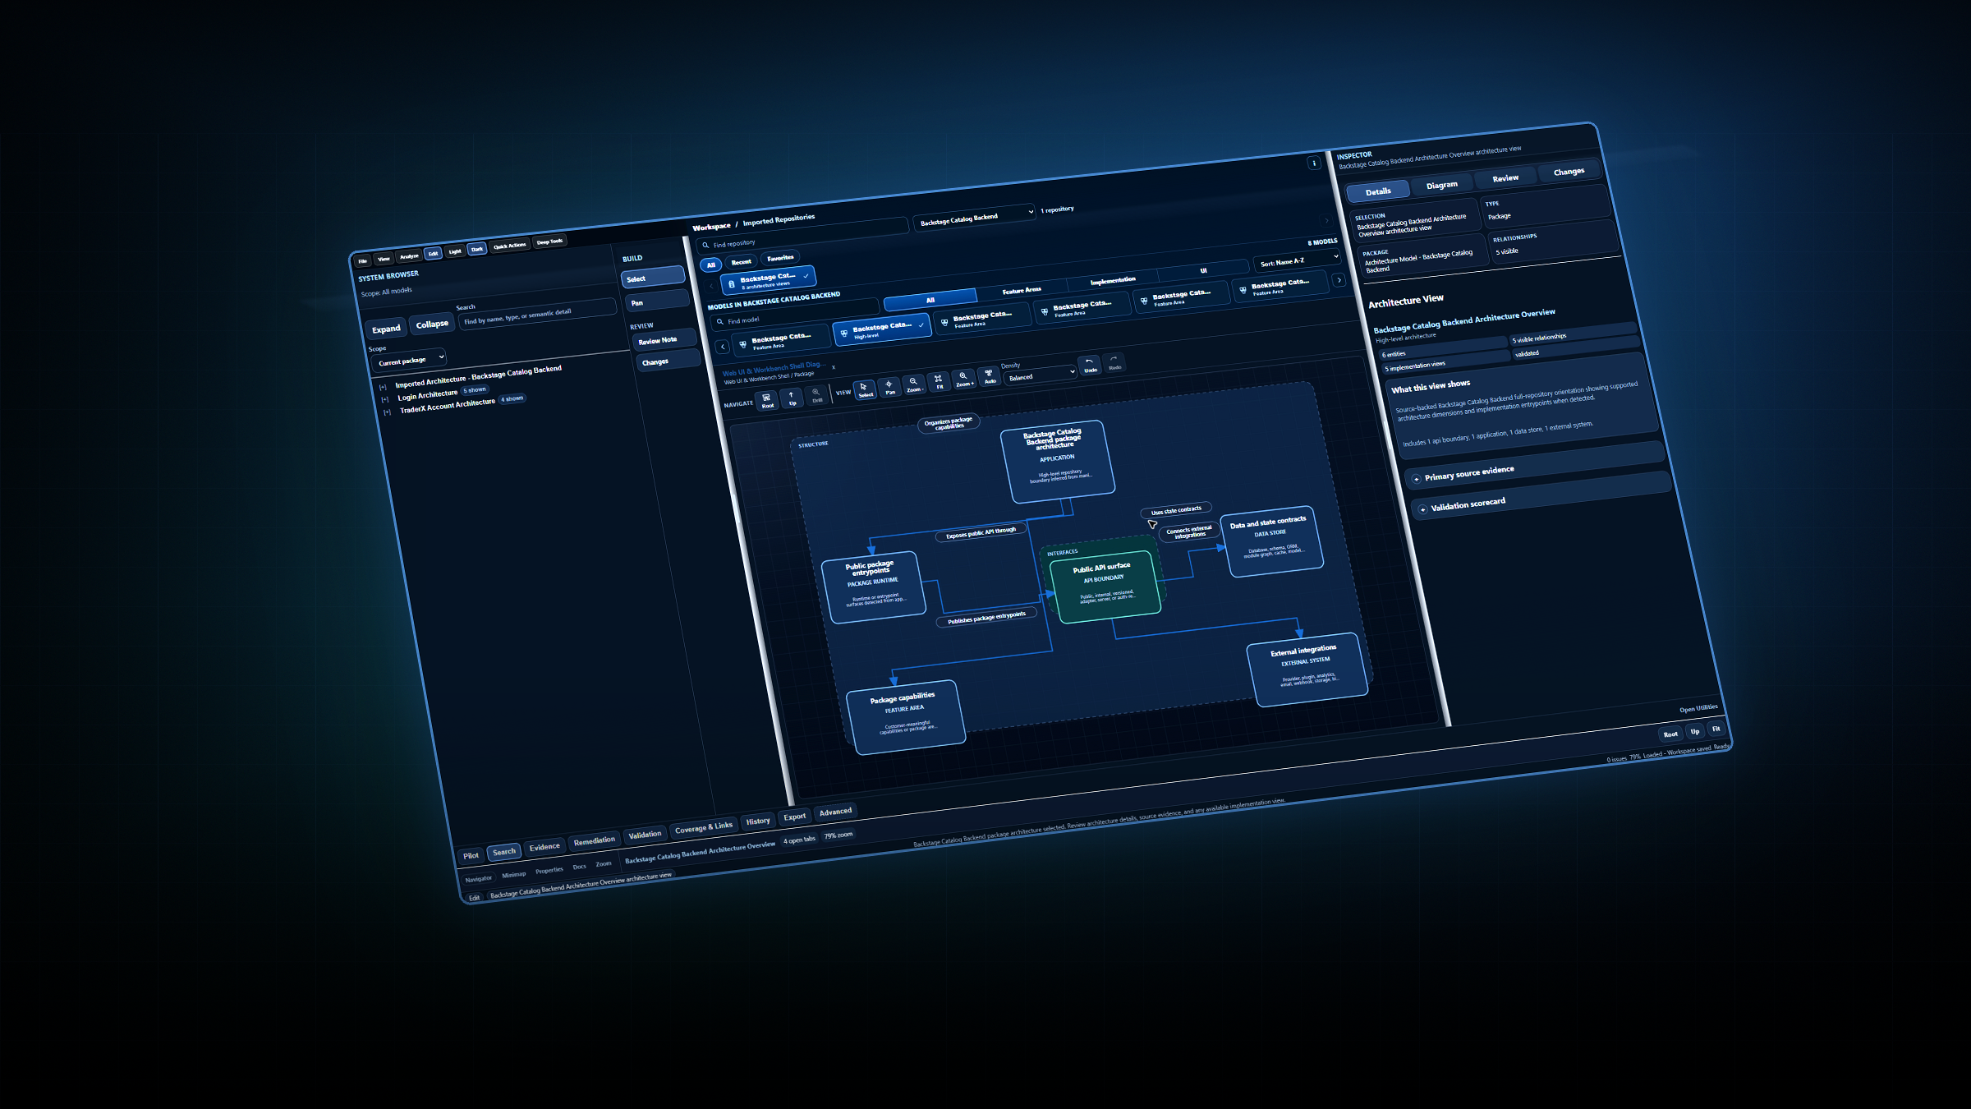Click the Review Note button

[665, 338]
